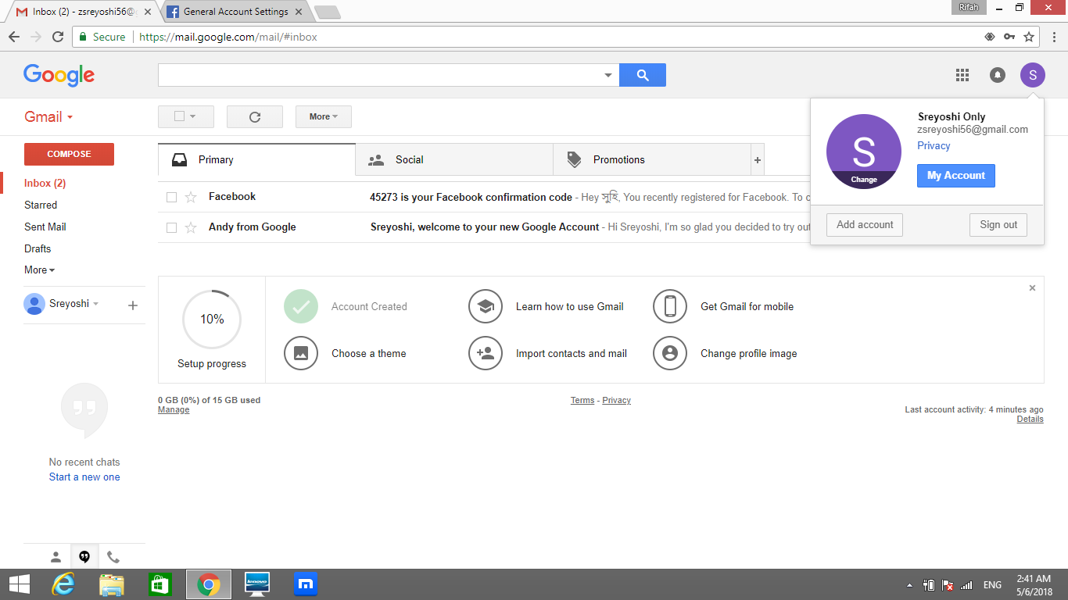The width and height of the screenshot is (1068, 600).
Task: Click the 10% setup progress circle
Action: coord(212,320)
